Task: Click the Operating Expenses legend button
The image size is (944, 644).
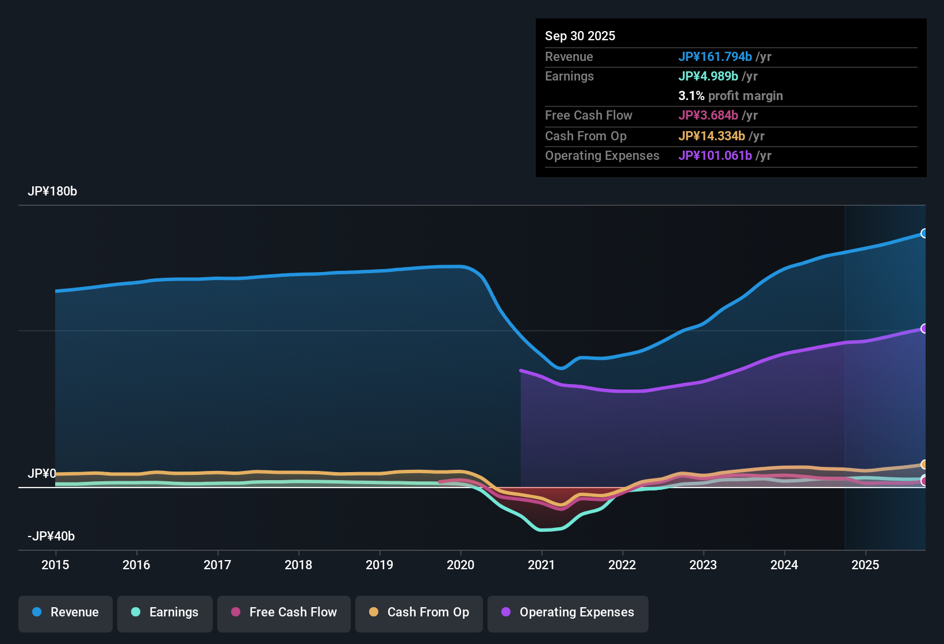Action: click(567, 612)
